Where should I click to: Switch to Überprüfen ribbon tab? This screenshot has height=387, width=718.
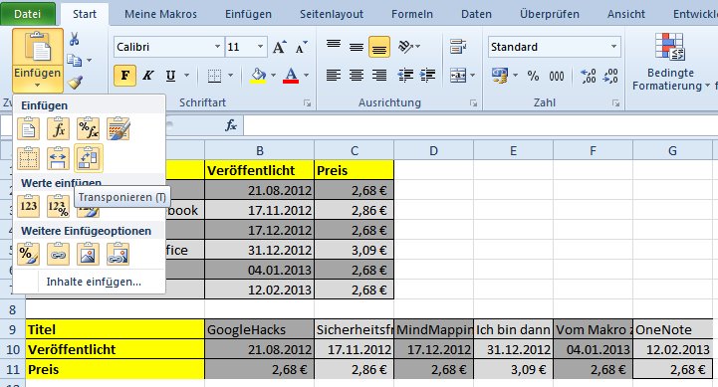(550, 14)
